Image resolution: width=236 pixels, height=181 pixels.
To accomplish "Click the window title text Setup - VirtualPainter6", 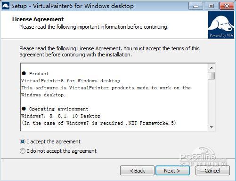I will click(73, 6).
